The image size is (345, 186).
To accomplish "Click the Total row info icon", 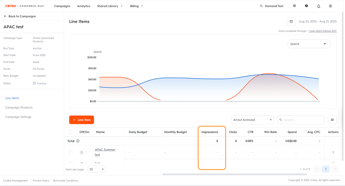I will tap(78, 141).
